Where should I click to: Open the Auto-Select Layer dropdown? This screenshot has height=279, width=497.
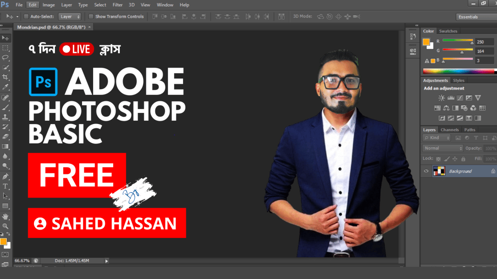[x=70, y=16]
